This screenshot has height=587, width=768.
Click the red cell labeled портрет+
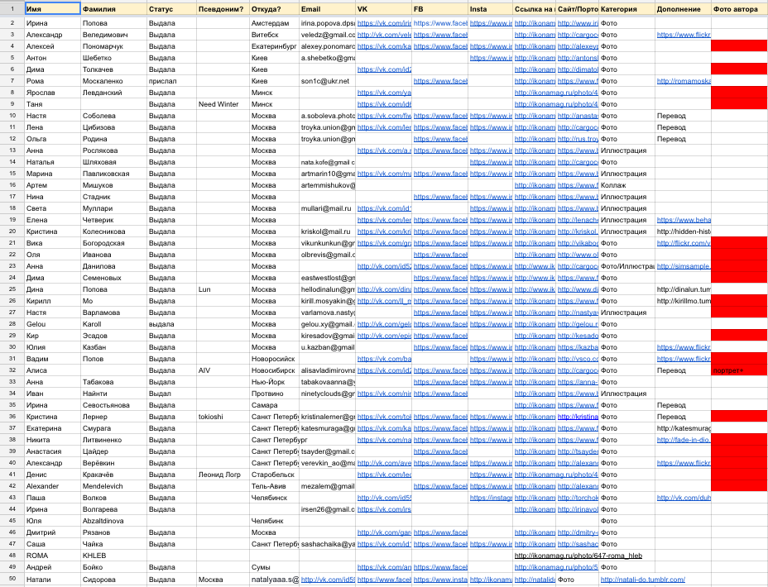[739, 370]
